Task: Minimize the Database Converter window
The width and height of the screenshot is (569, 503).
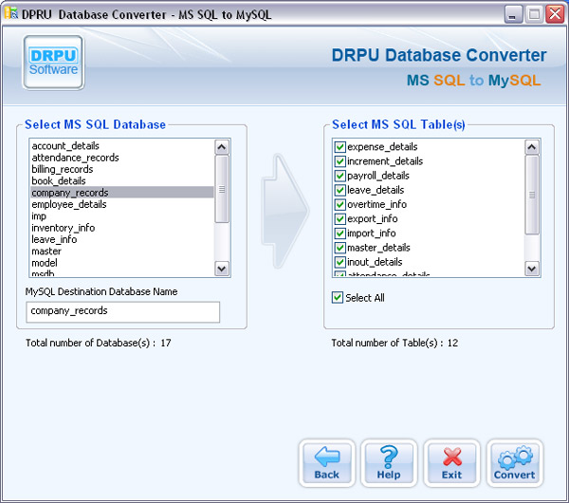Action: click(x=513, y=14)
